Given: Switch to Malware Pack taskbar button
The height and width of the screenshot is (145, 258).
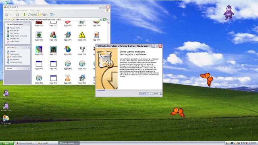Looking at the screenshot, I should click(26, 143).
